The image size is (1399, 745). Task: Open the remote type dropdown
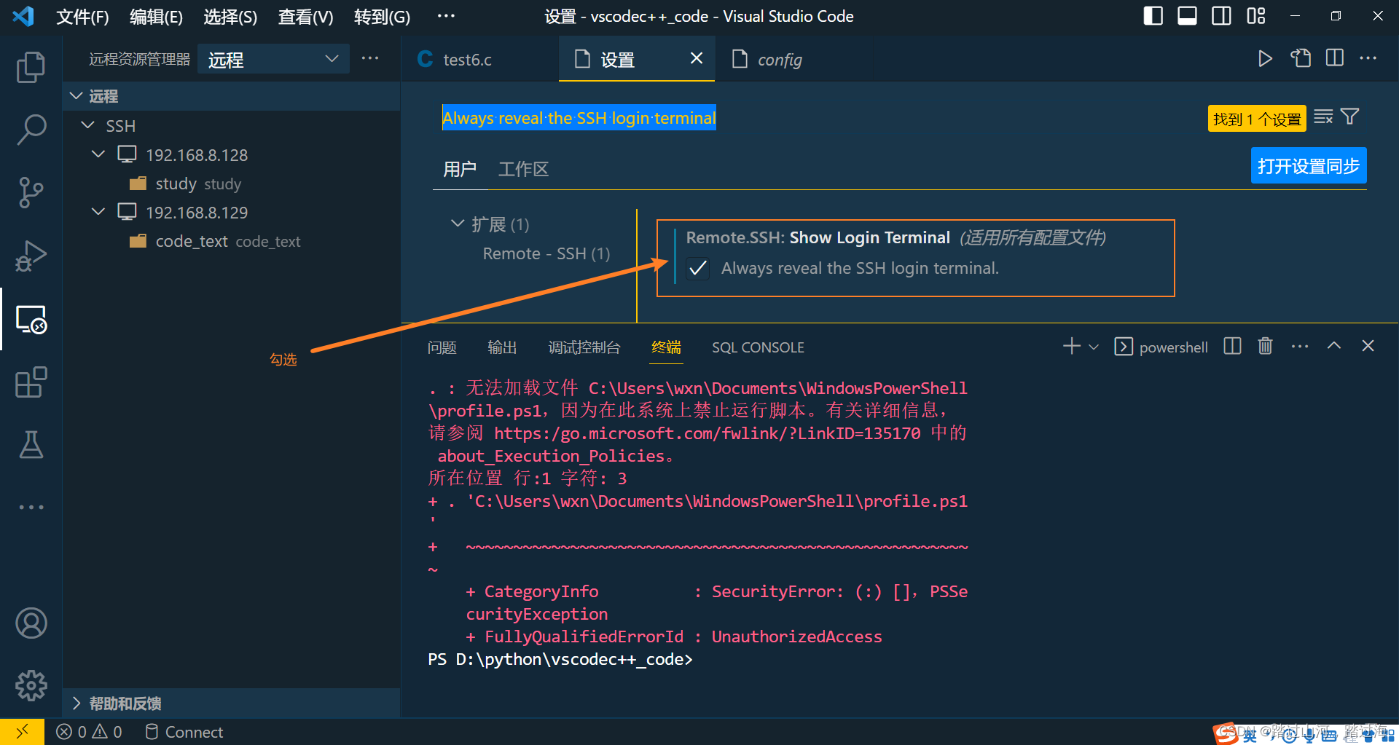[273, 59]
